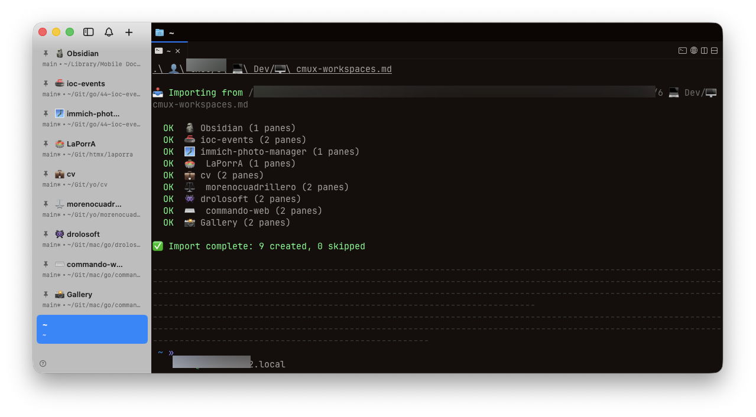Viewport: 756px width, 417px height.
Task: Click the broadcast input globe icon
Action: [x=694, y=50]
